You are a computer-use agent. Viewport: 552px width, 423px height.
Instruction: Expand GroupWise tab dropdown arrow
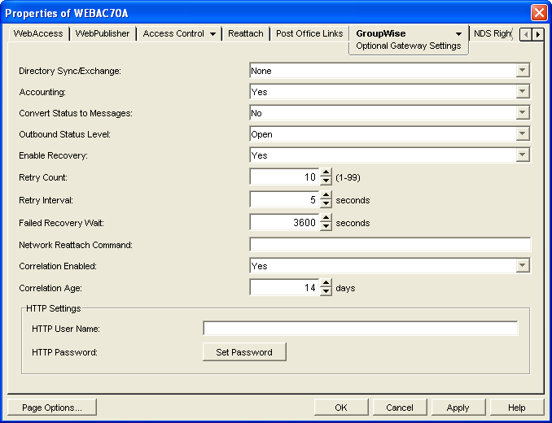458,34
